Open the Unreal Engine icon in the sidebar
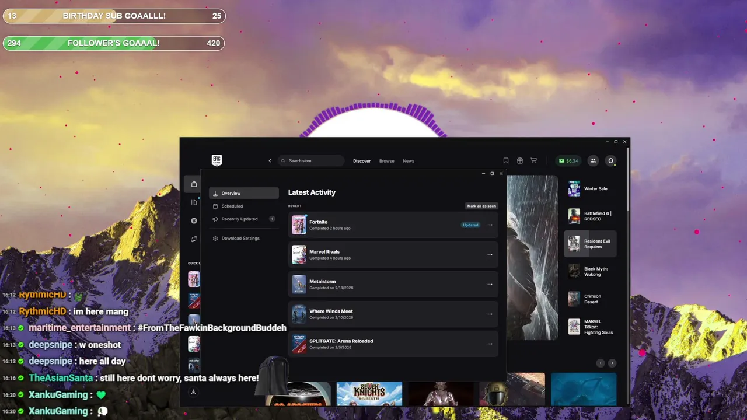This screenshot has width=747, height=420. [194, 220]
